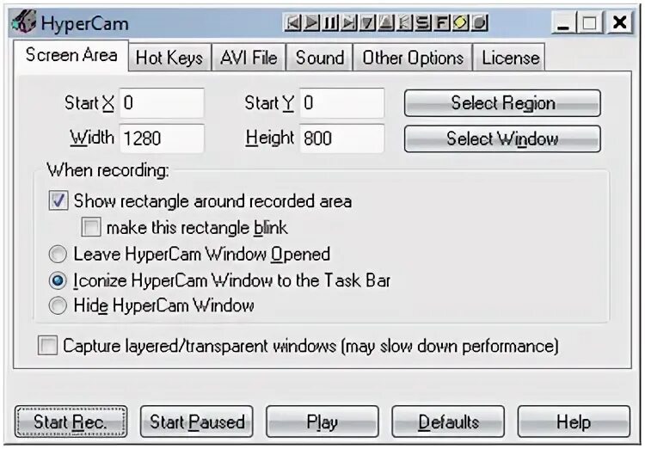Image resolution: width=645 pixels, height=449 pixels.
Task: Select Iconize HyperCam Window to Task Bar
Action: pos(58,280)
